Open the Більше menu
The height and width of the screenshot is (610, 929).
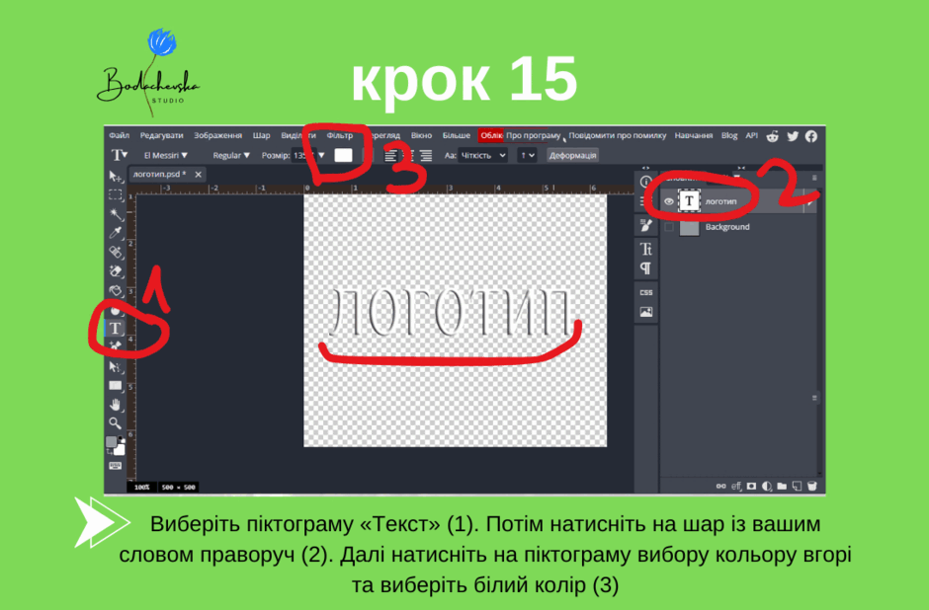tap(457, 135)
